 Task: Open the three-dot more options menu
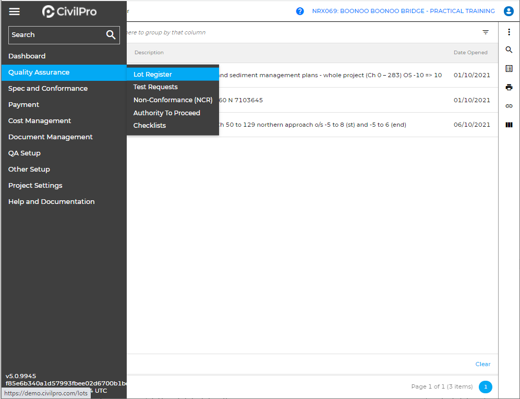509,32
